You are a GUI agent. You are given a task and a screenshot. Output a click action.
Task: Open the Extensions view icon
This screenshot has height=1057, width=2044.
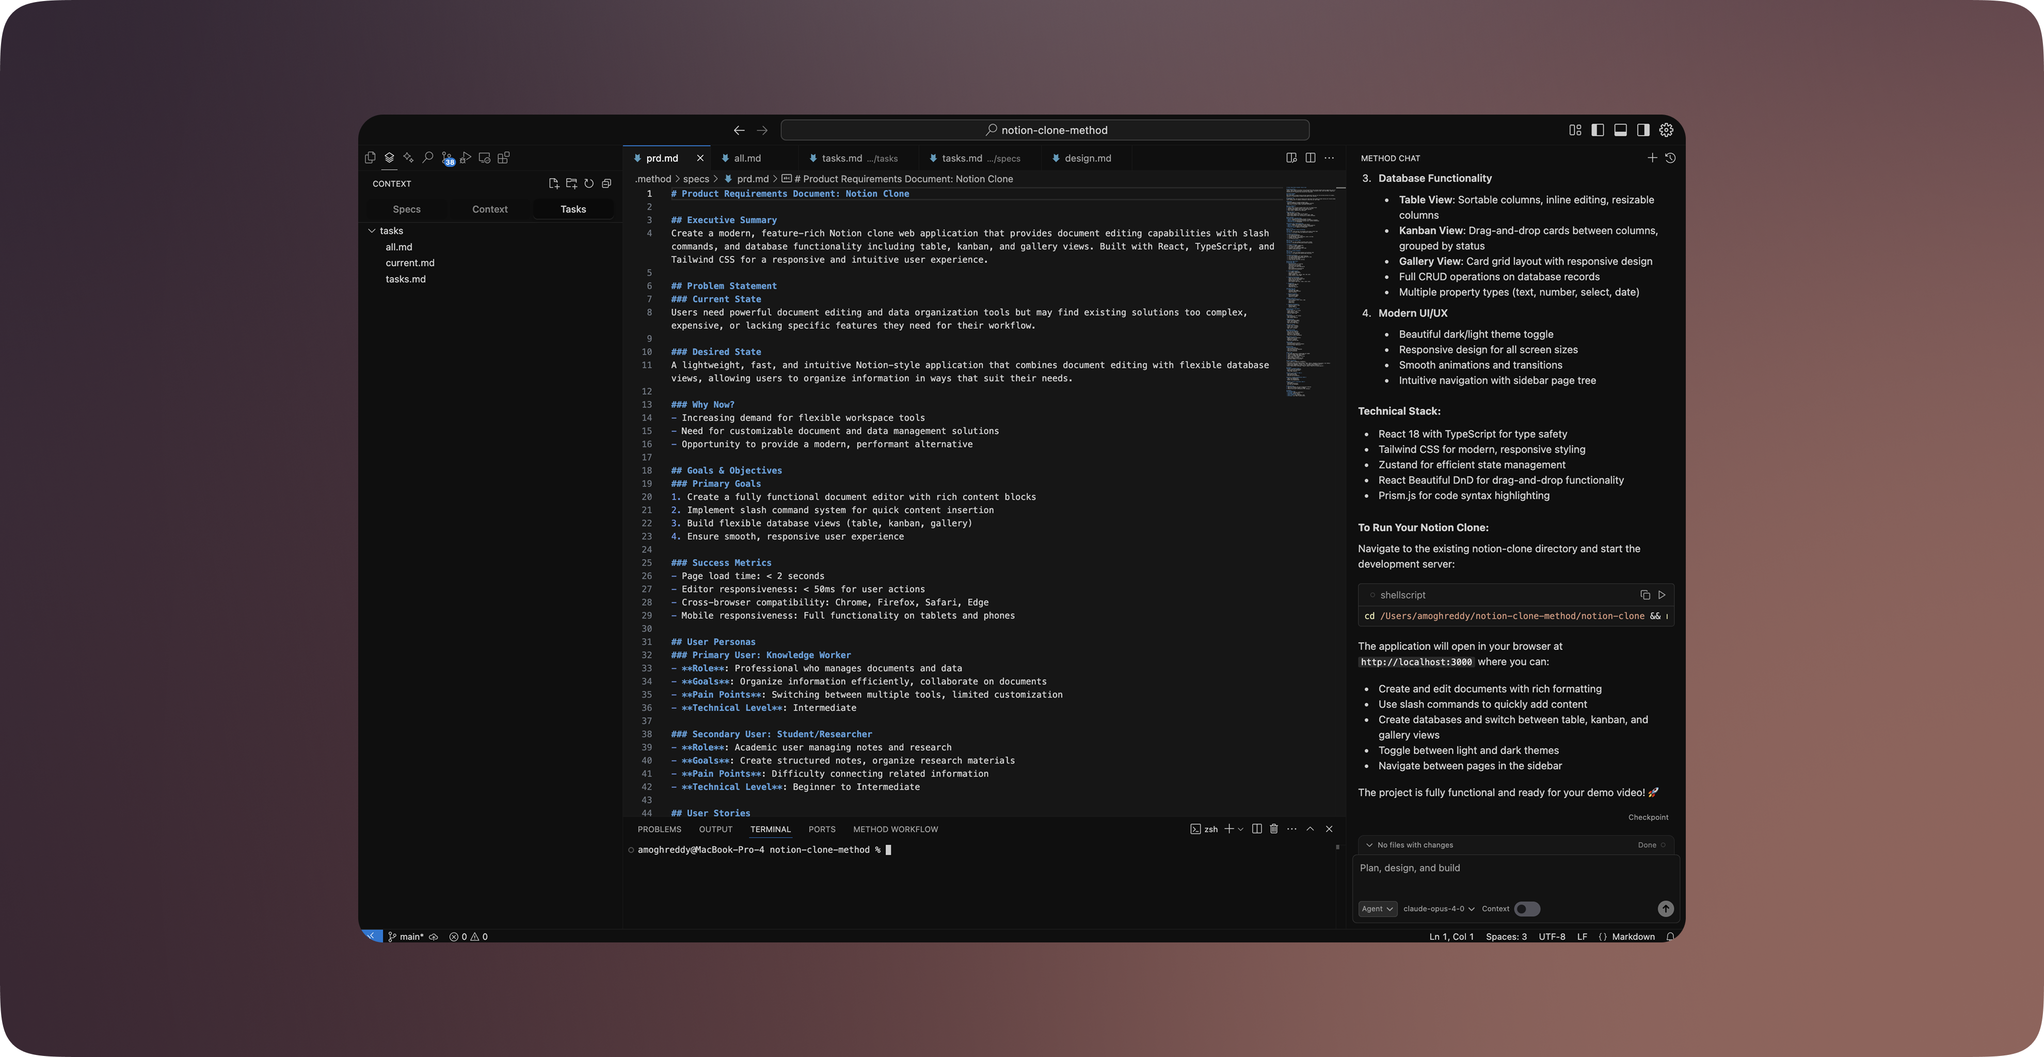(504, 158)
